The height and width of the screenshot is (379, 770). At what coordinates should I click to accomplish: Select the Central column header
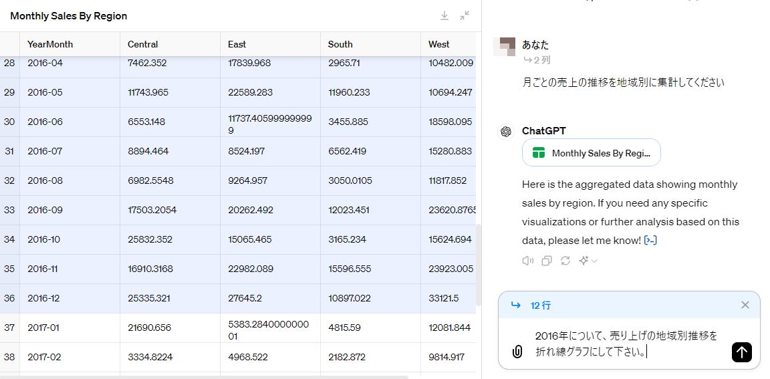tap(143, 44)
